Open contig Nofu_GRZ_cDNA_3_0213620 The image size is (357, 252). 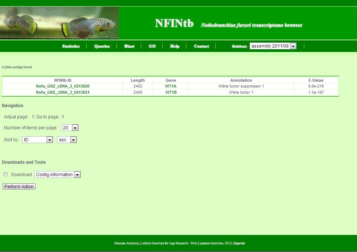click(x=63, y=86)
